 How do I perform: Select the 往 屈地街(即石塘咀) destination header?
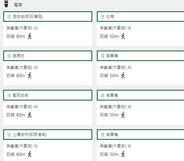point(48,17)
